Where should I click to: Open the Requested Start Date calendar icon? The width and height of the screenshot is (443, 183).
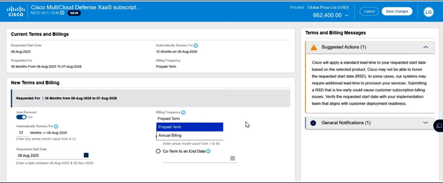[x=86, y=155]
